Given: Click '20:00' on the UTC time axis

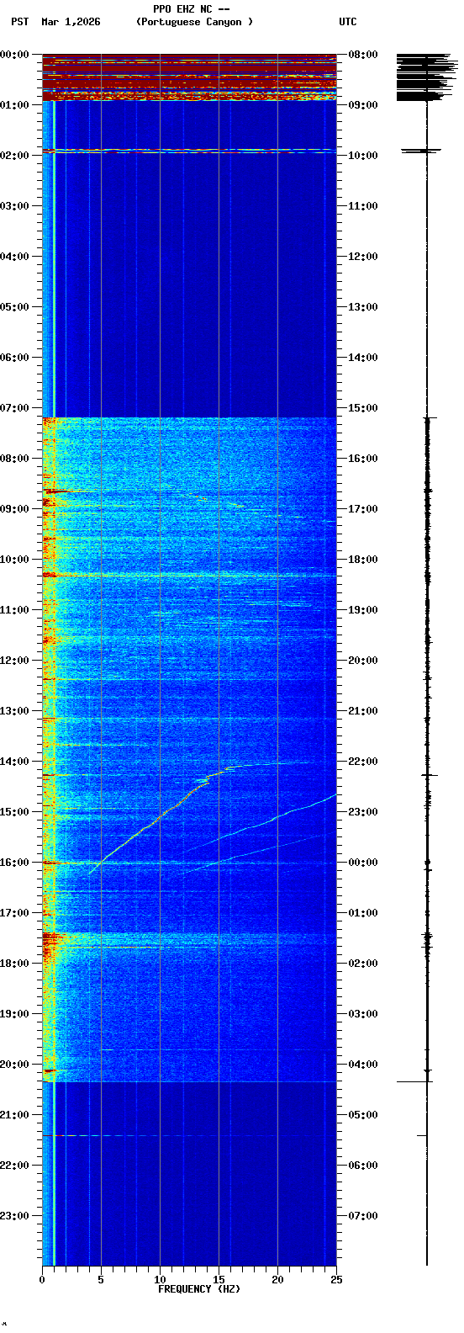Looking at the screenshot, I should (x=363, y=661).
